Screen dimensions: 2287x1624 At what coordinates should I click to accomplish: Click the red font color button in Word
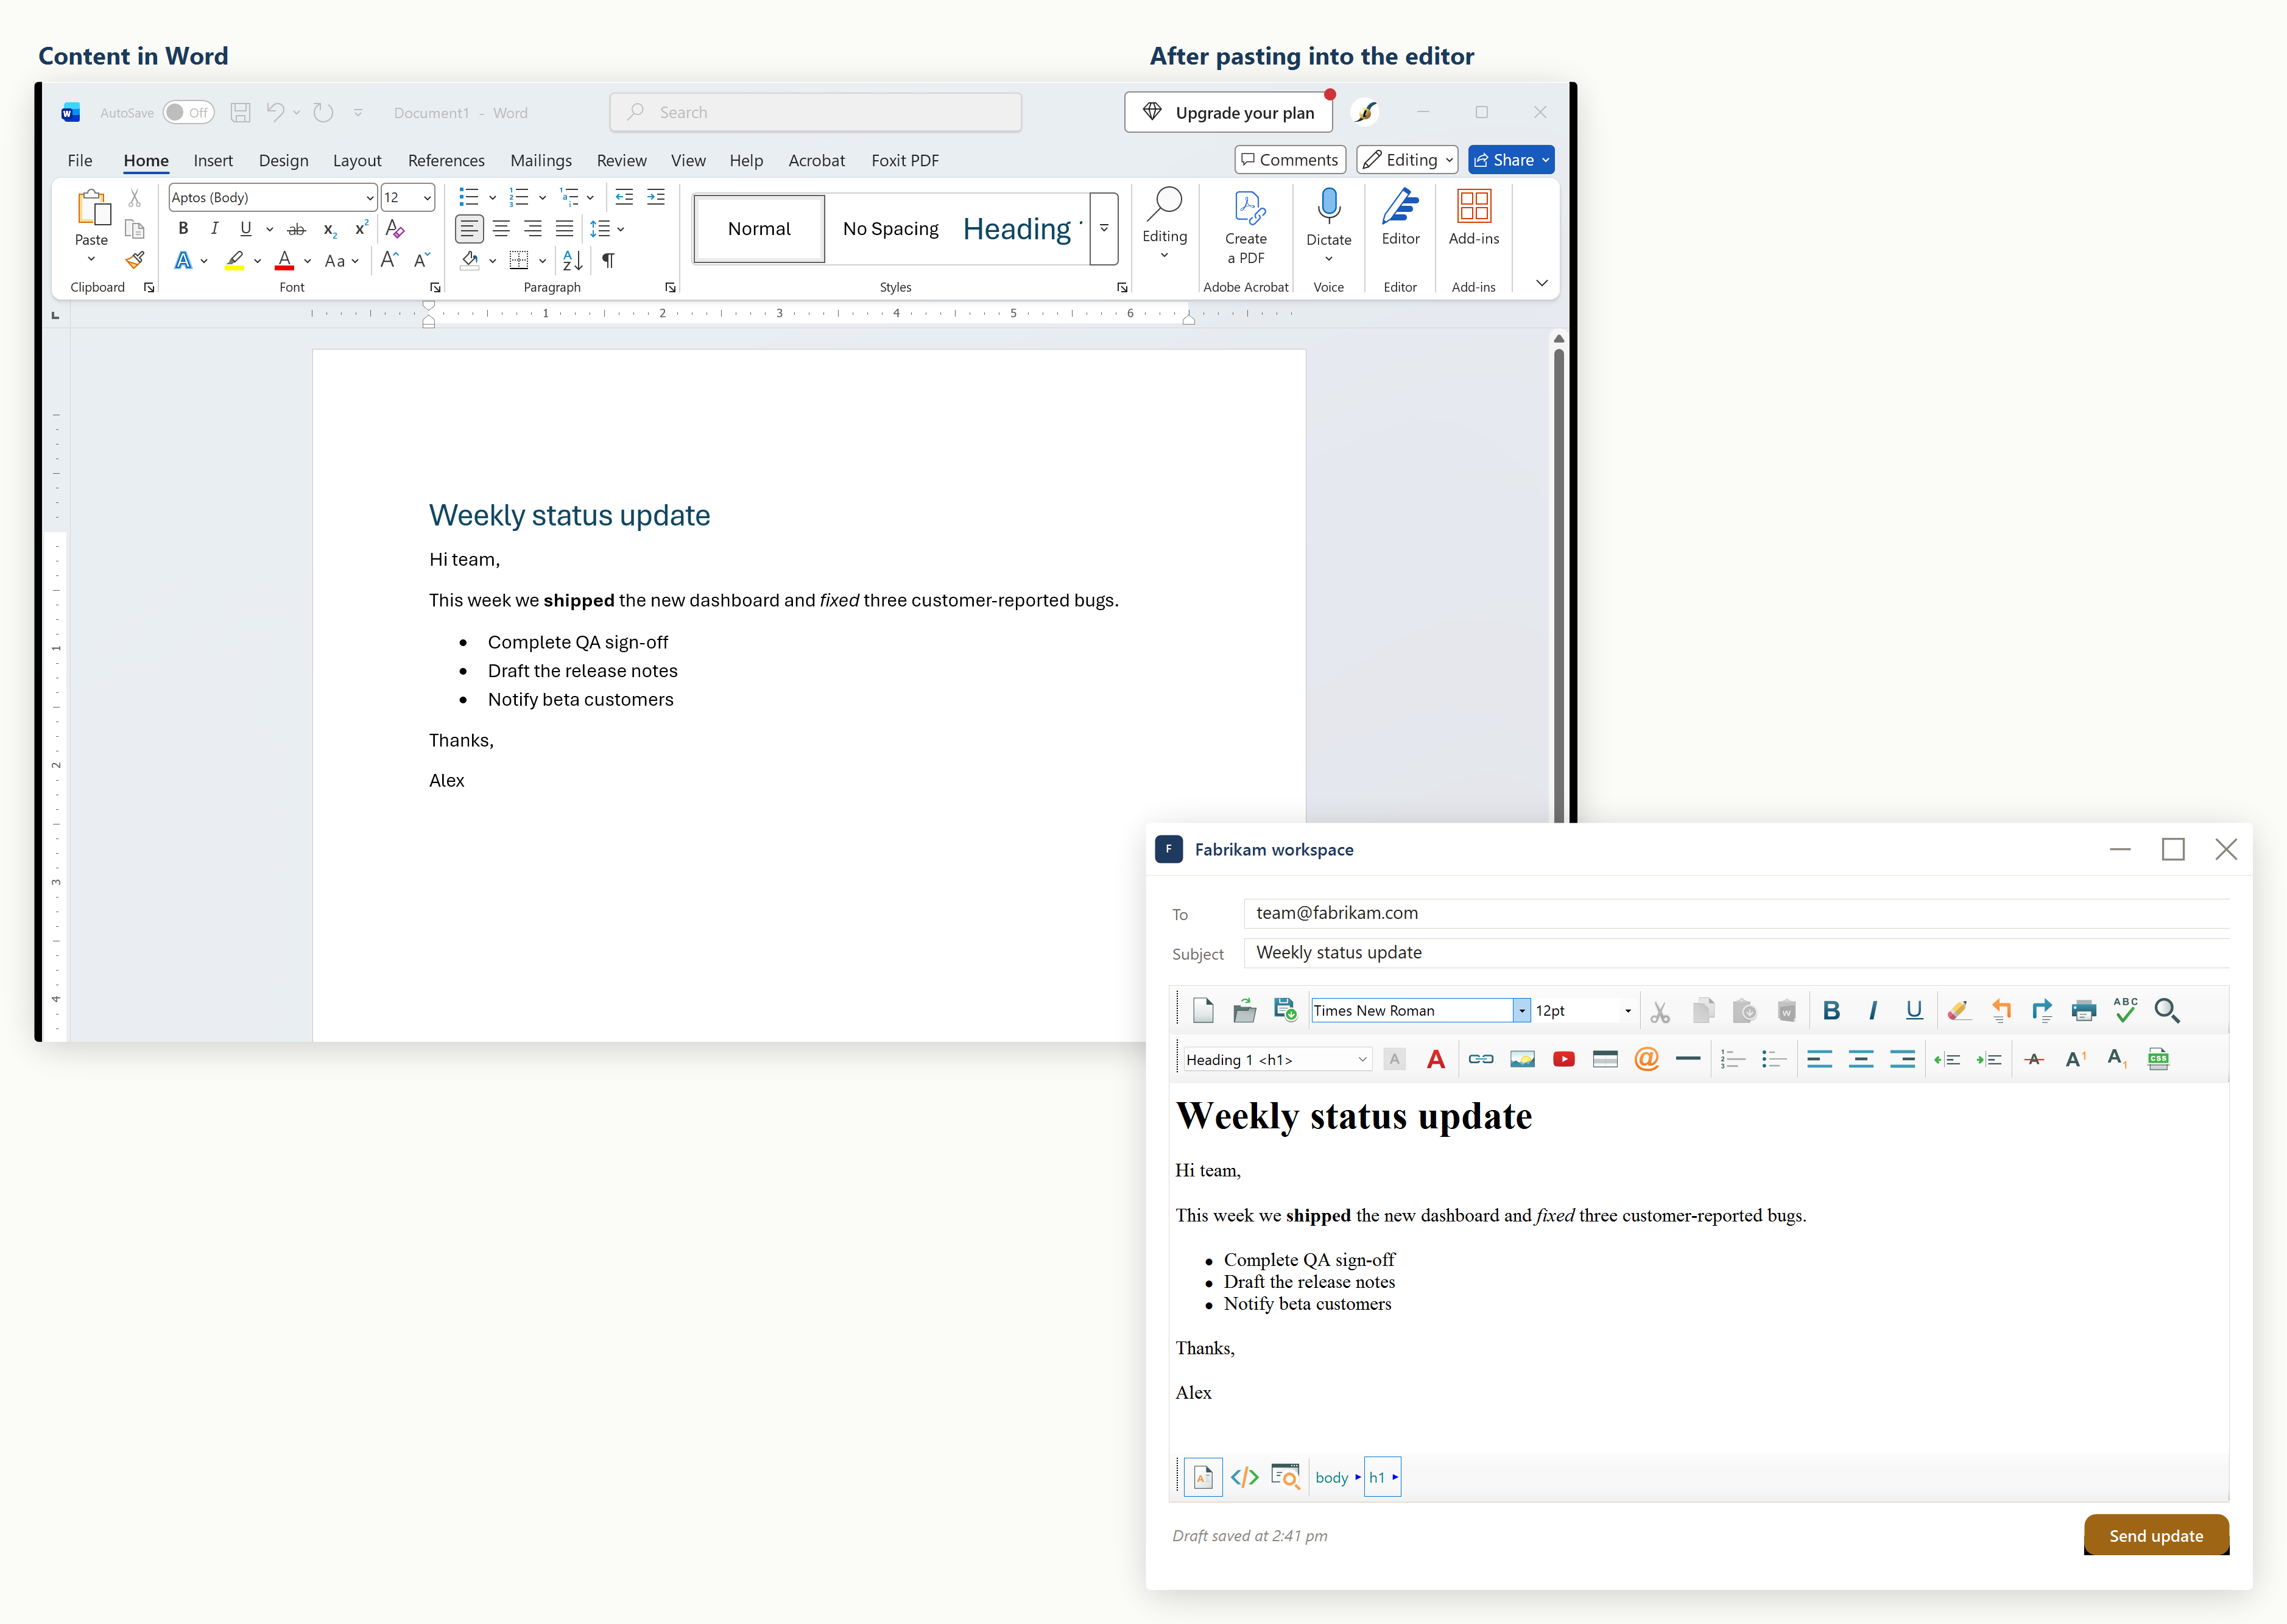[284, 260]
